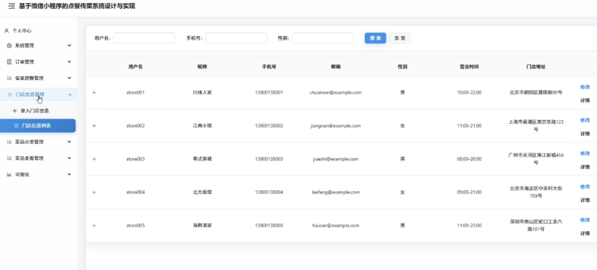The height and width of the screenshot is (270, 597).
Task: Click the bar chart icon for 可视化
Action: coord(9,175)
